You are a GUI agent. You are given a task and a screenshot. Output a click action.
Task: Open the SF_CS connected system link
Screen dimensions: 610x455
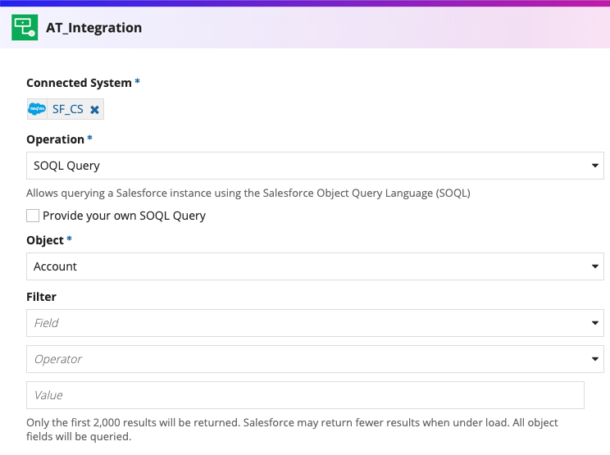(x=68, y=109)
